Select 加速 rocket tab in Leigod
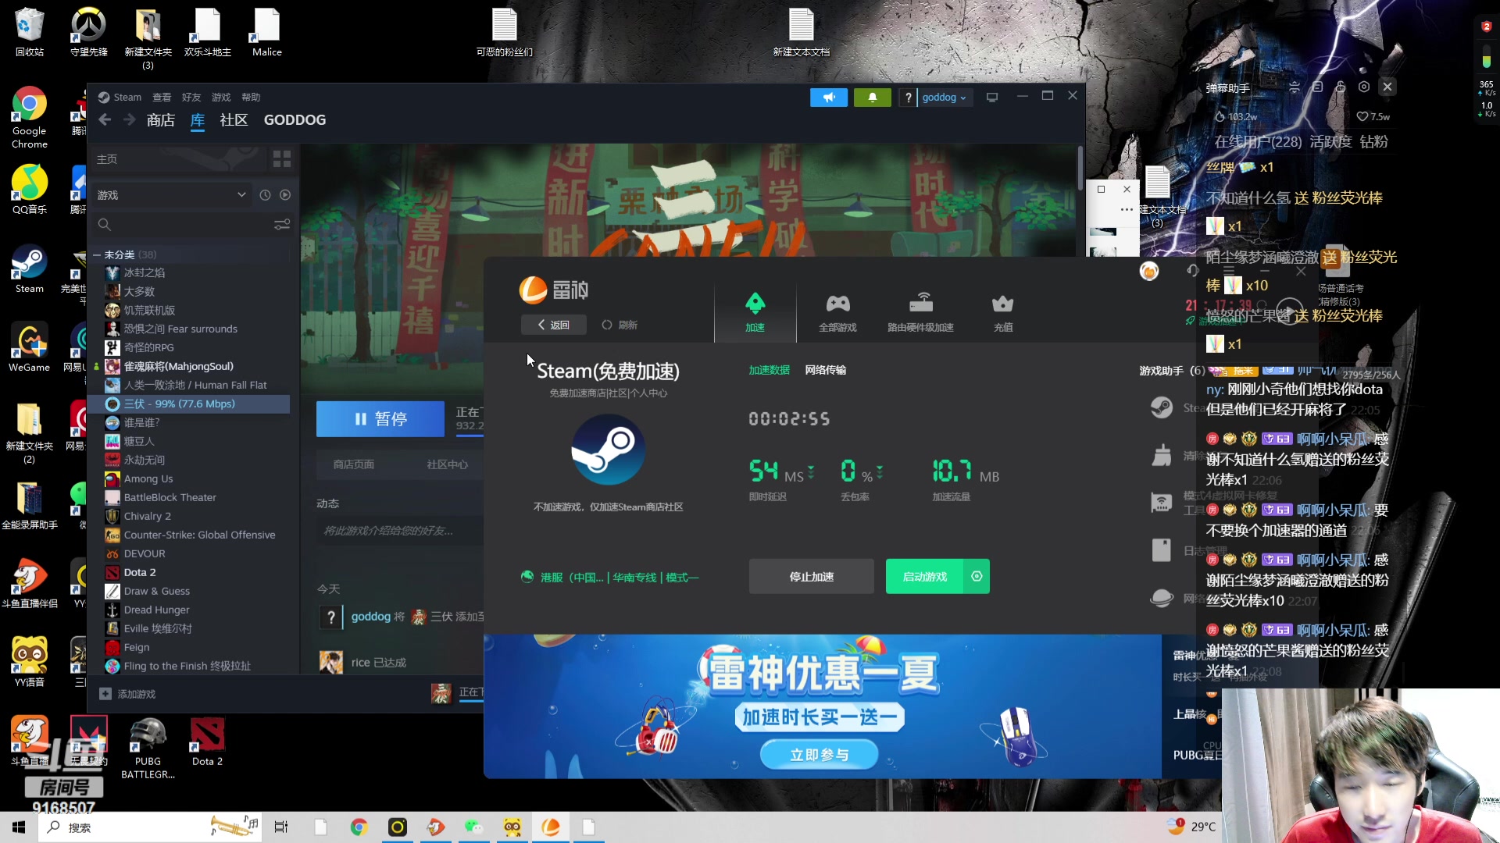The height and width of the screenshot is (843, 1500). tap(755, 312)
